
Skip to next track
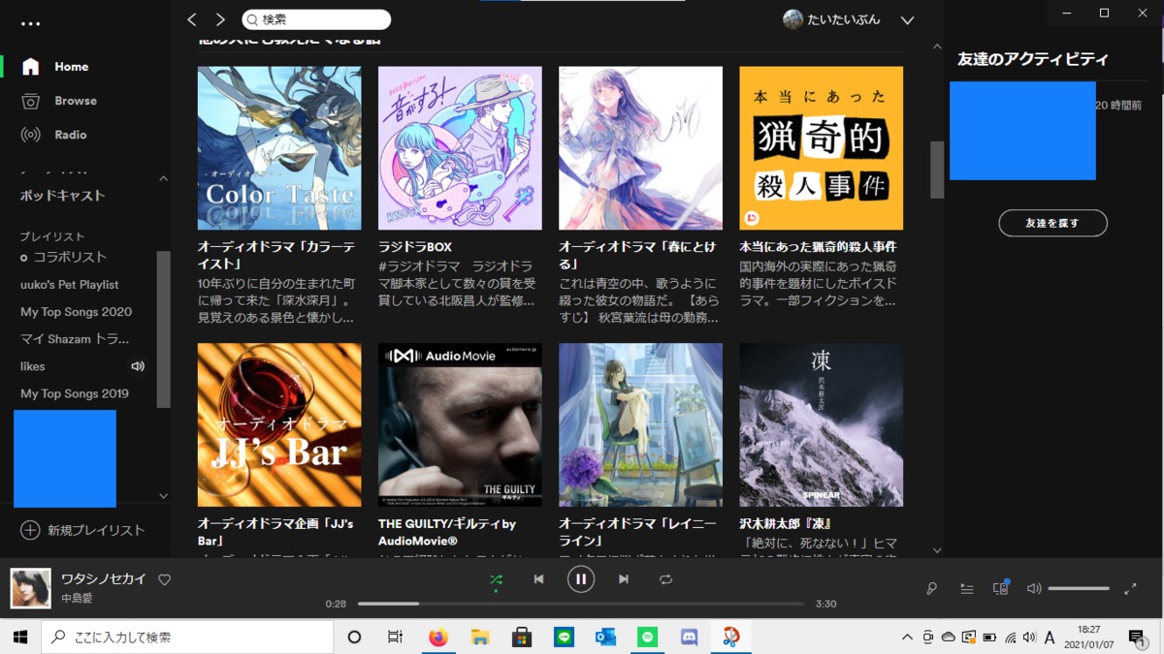624,579
